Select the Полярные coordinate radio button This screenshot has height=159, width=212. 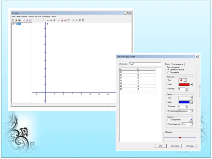click(168, 72)
